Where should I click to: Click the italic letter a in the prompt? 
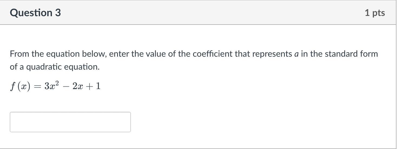pos(296,54)
